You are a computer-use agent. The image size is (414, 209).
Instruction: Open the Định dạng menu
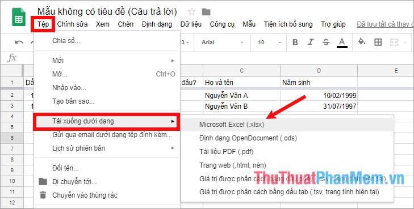(x=157, y=24)
